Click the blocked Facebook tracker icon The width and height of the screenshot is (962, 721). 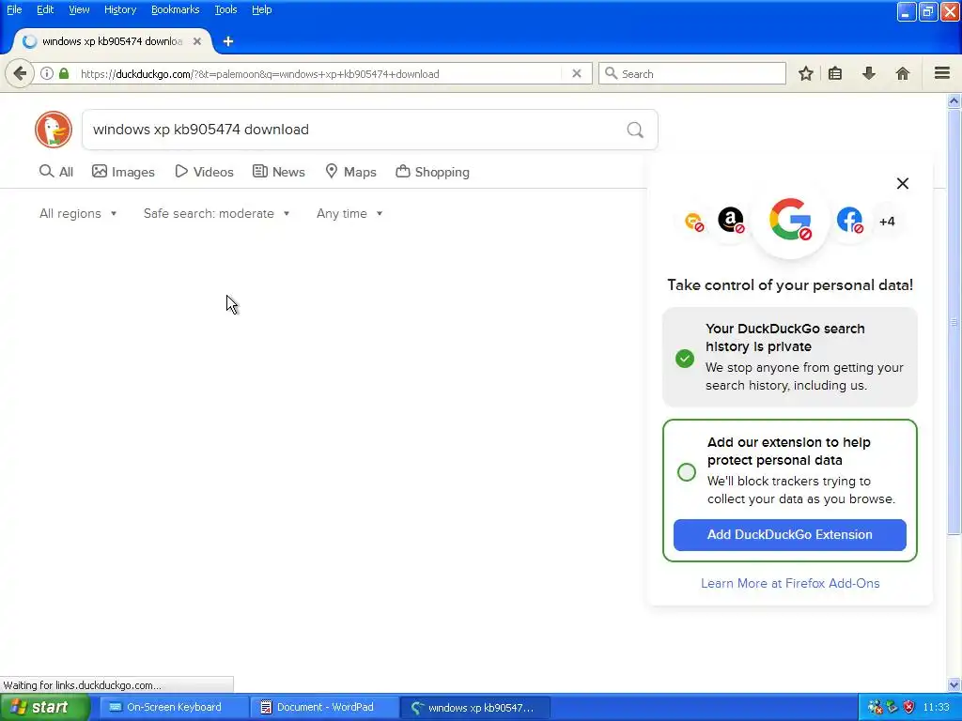(x=849, y=220)
